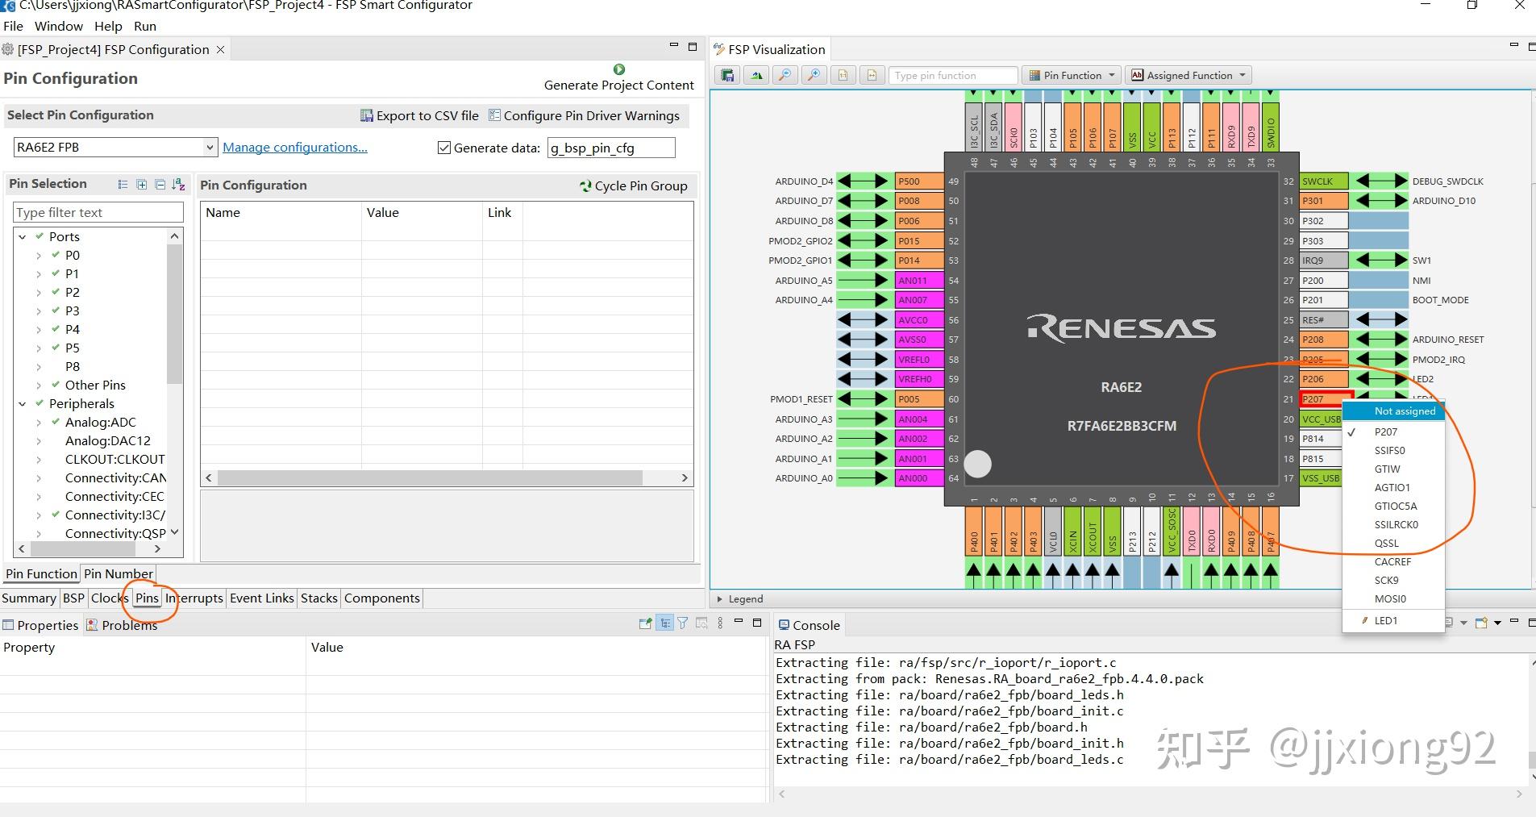Select P207 option in the pin menu
The width and height of the screenshot is (1536, 817).
pos(1385,431)
